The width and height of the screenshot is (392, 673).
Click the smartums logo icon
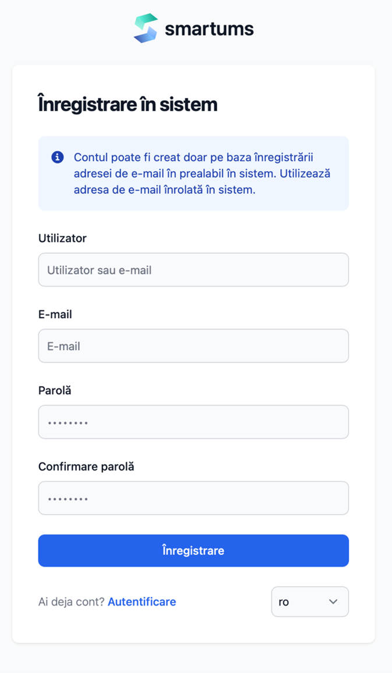(x=146, y=29)
